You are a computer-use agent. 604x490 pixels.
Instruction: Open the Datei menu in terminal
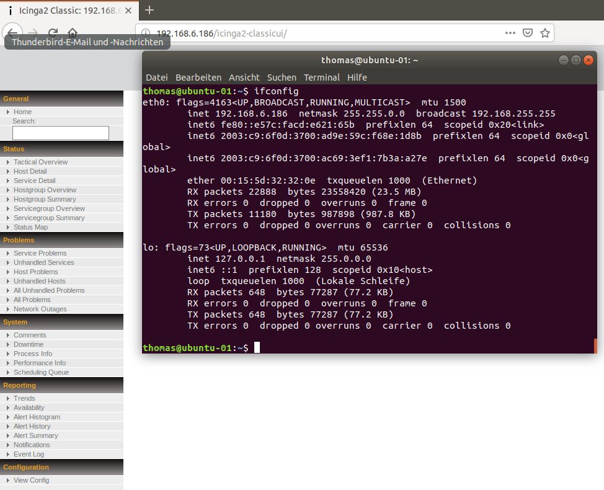[157, 78]
